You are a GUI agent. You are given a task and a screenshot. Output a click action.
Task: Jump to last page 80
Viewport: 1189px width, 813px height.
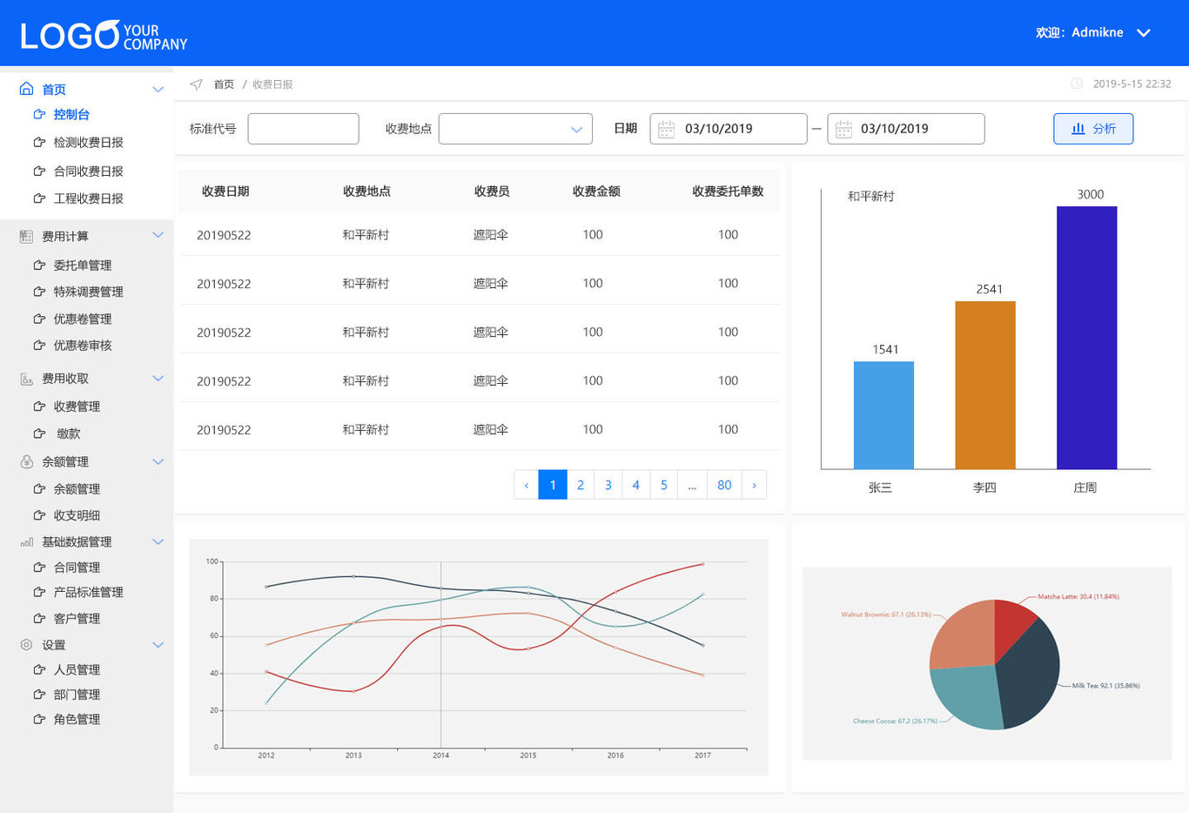click(x=724, y=485)
